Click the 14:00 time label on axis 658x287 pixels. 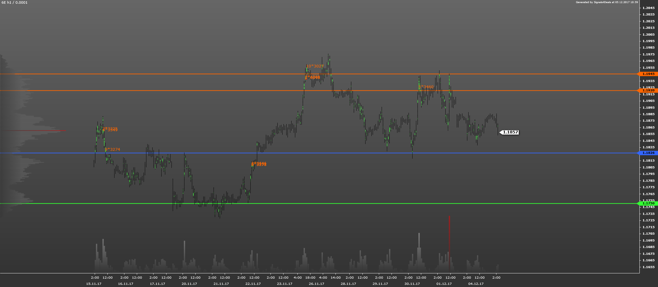pyautogui.click(x=335, y=278)
